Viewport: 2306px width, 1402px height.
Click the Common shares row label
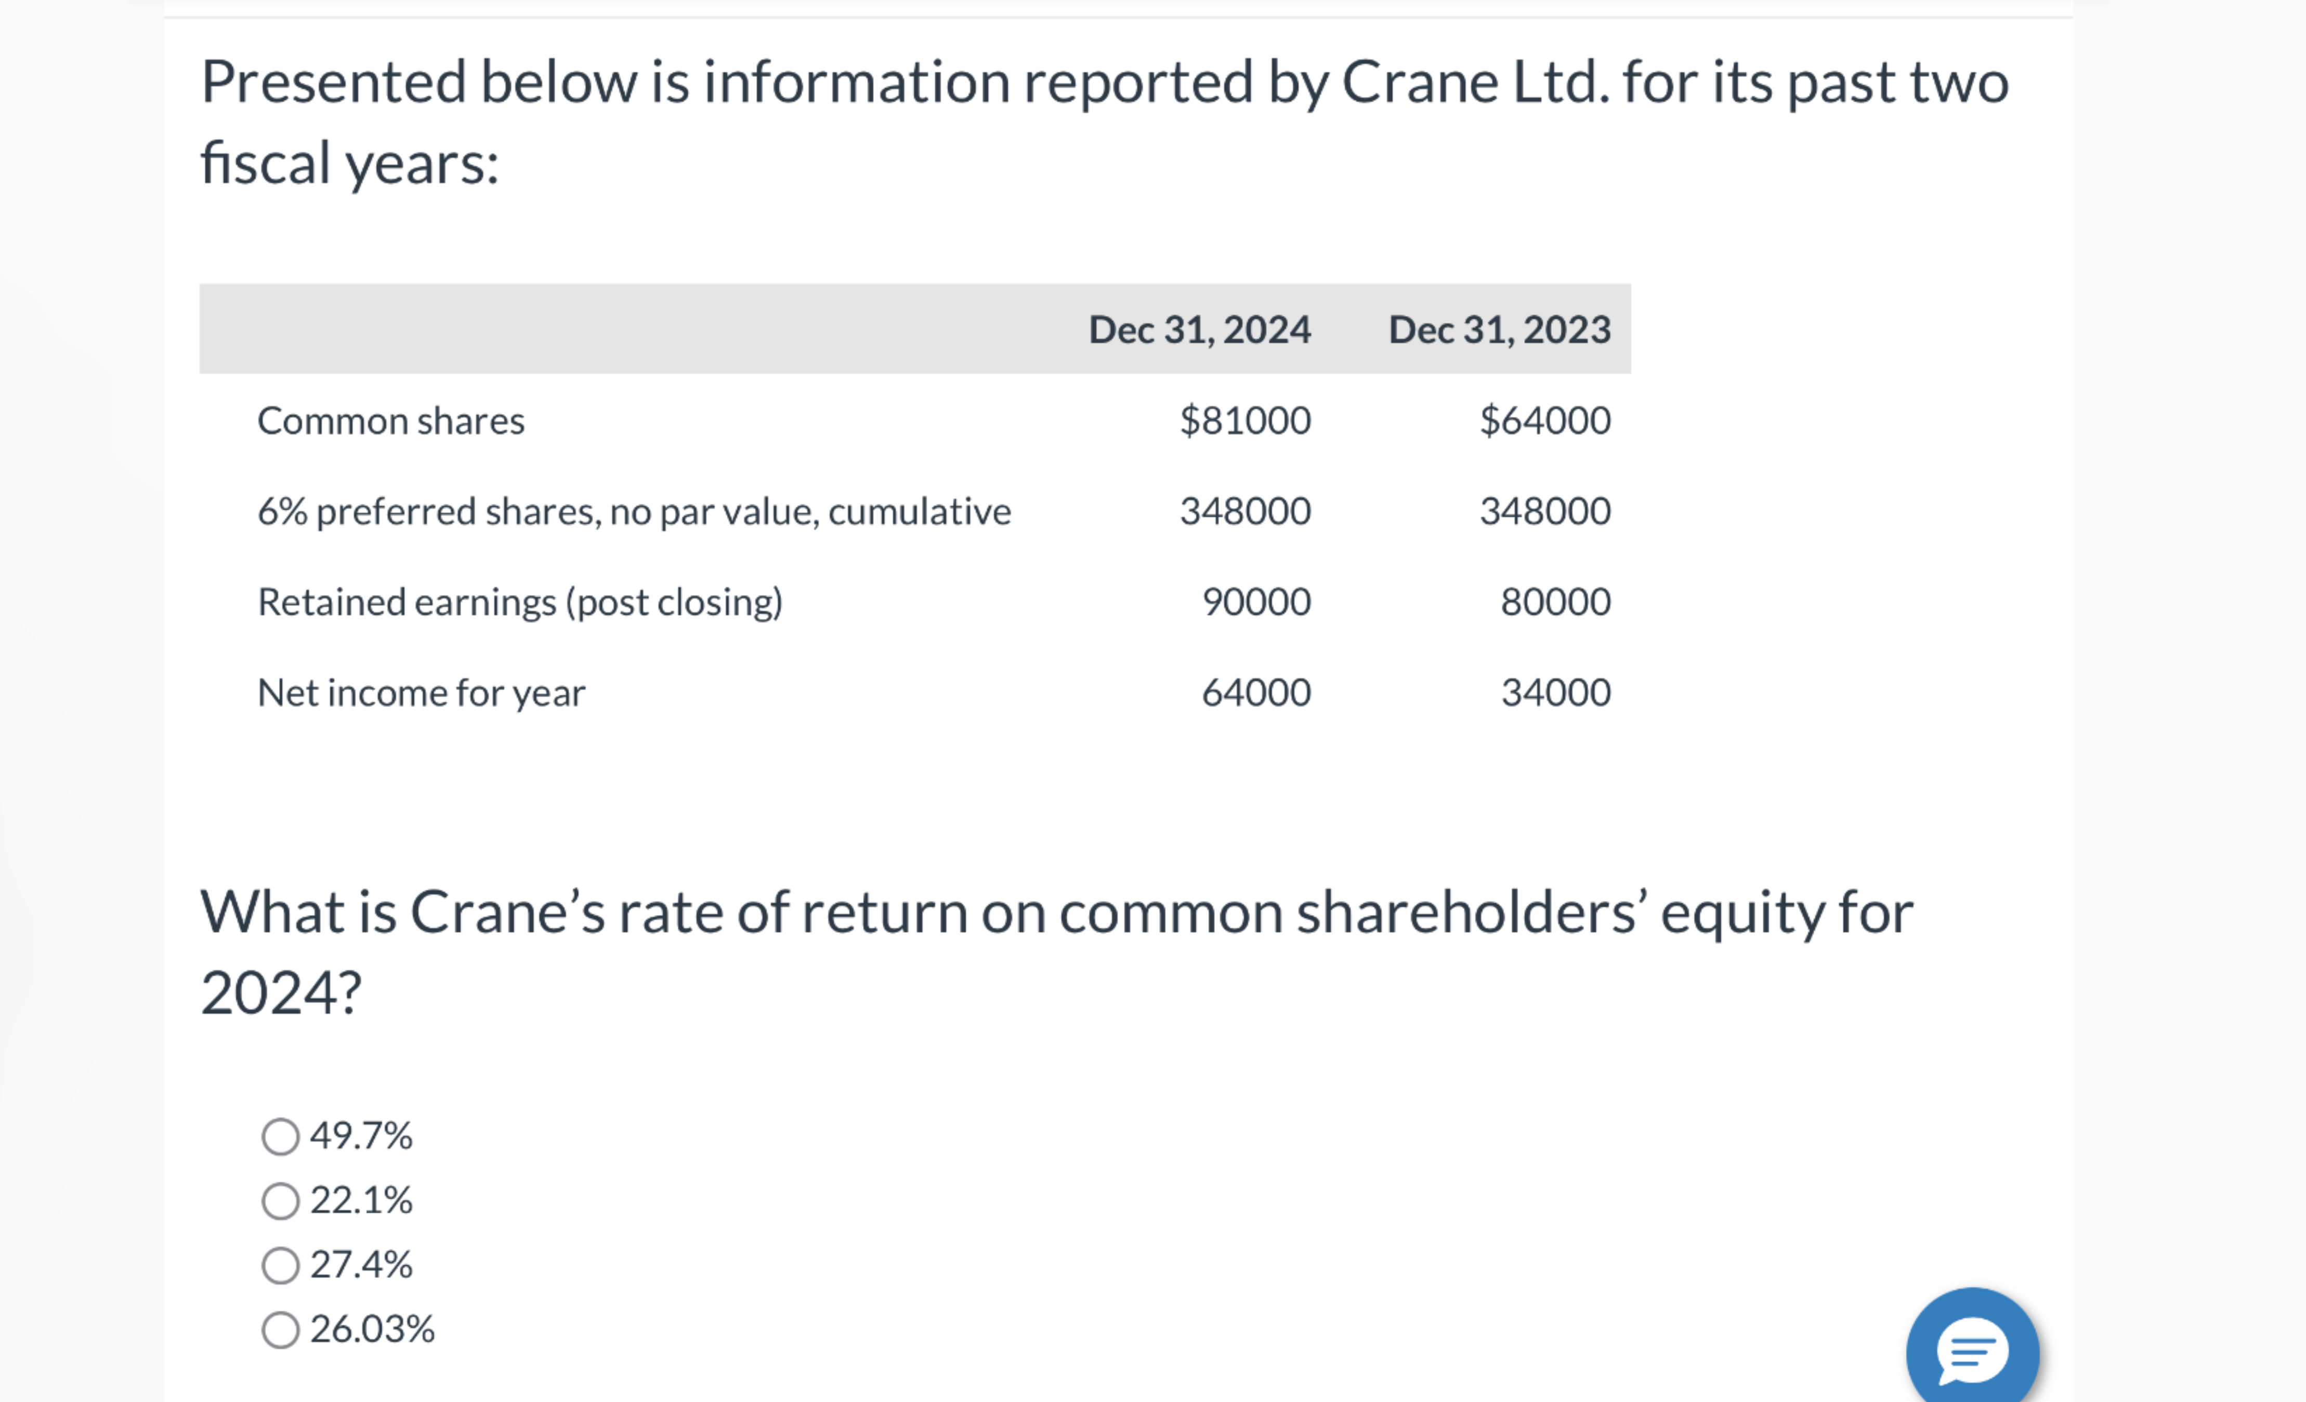pos(391,420)
